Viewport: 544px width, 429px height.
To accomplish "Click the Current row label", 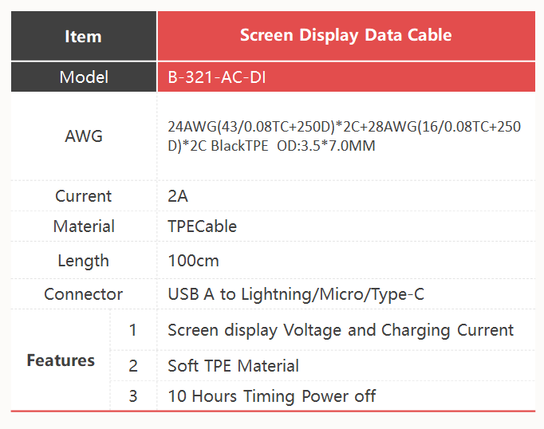I will coord(84,196).
